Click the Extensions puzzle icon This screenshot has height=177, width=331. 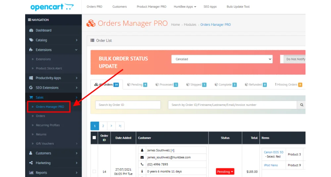point(31,50)
